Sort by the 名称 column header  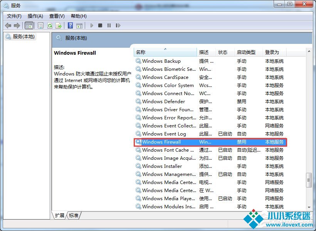[x=165, y=52]
